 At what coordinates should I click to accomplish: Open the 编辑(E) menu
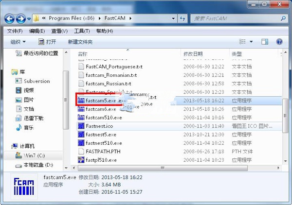tap(37, 31)
